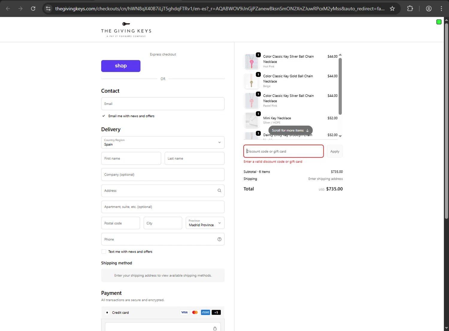449x331 pixels.
Task: Click the order list scroll-up arrow
Action: [x=340, y=55]
